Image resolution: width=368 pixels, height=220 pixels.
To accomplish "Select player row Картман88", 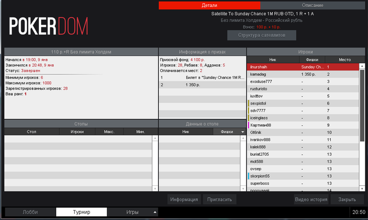I will [x=303, y=125].
